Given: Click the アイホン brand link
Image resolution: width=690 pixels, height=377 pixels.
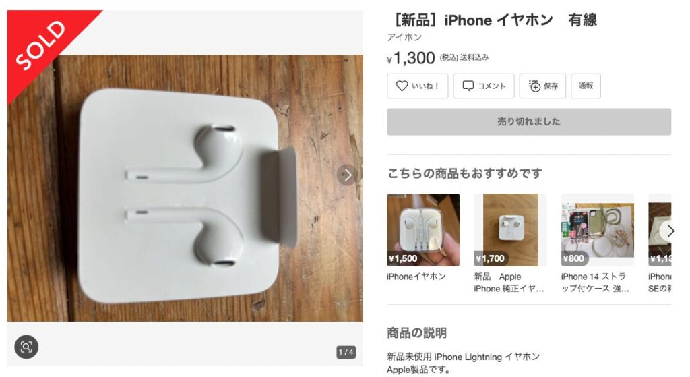Looking at the screenshot, I should click(x=404, y=38).
